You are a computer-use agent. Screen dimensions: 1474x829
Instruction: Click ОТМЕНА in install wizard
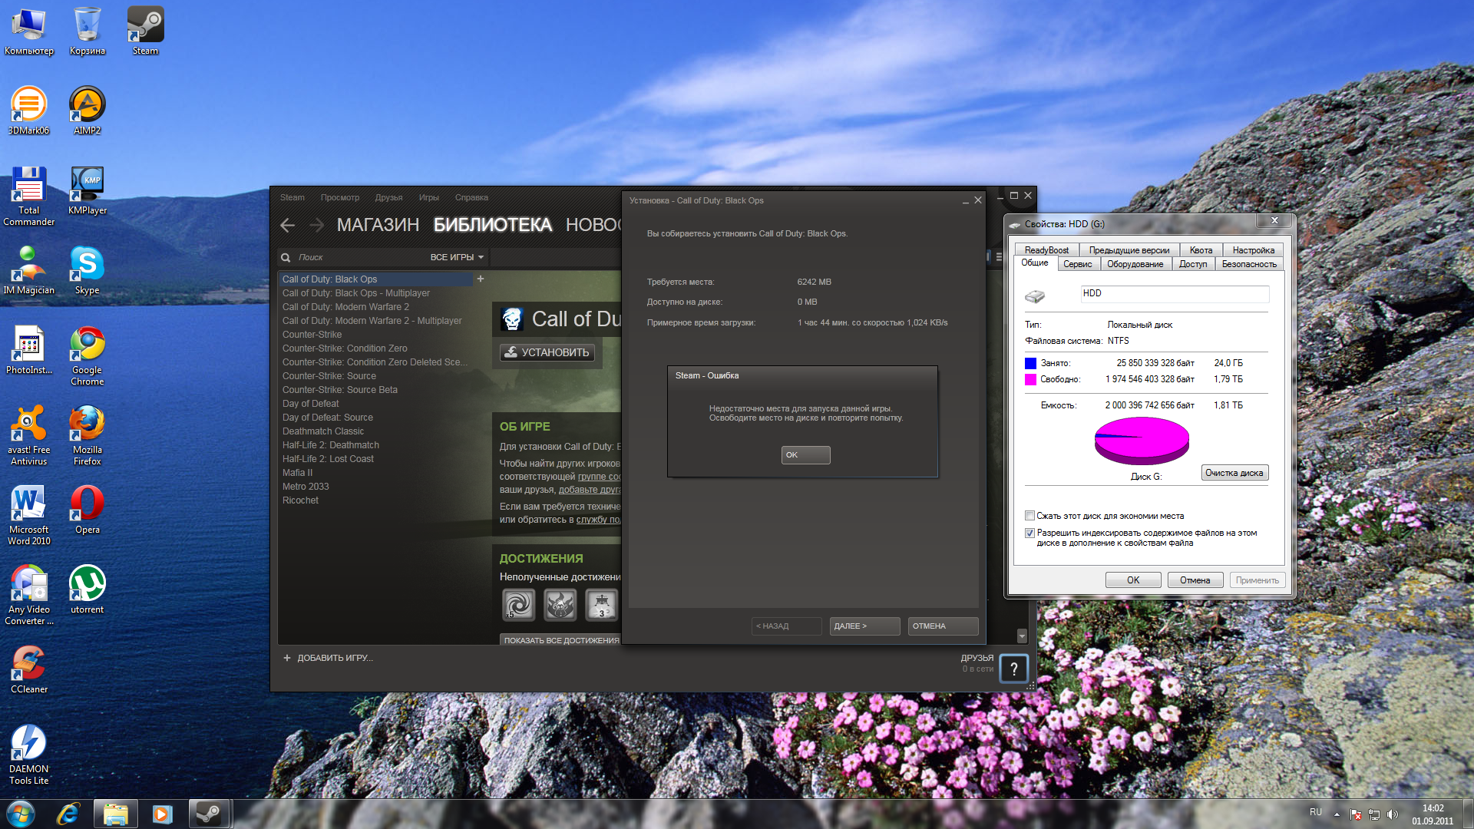point(943,626)
